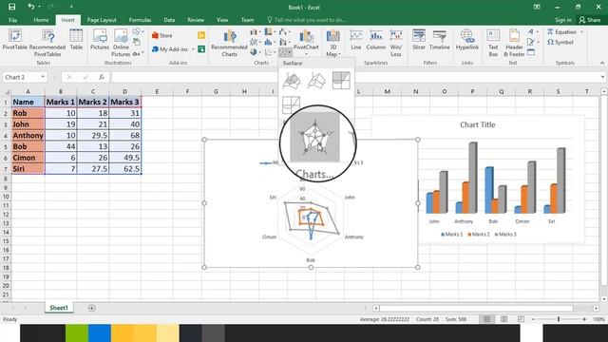
Task: Open the PivotChart dropdown
Action: point(306,54)
